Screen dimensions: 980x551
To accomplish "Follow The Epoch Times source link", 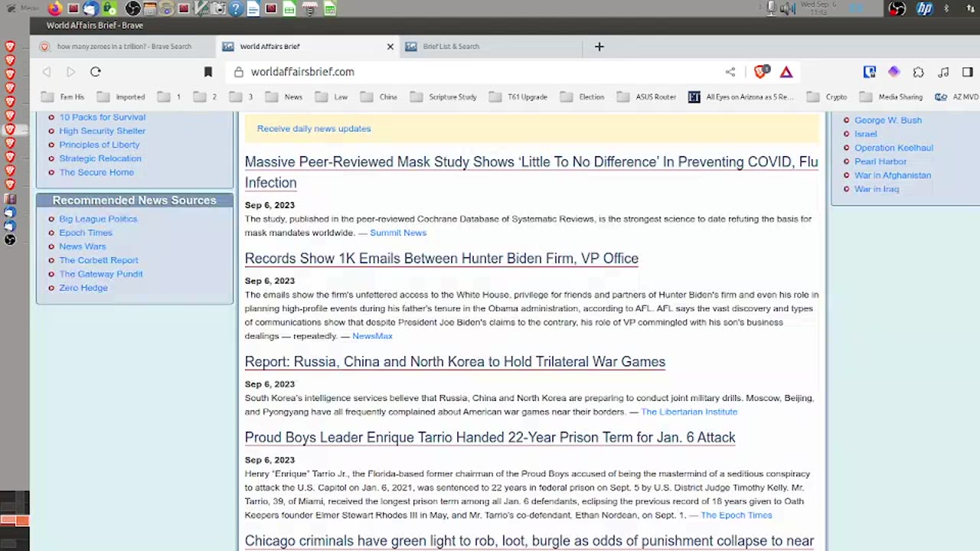I will pos(737,515).
